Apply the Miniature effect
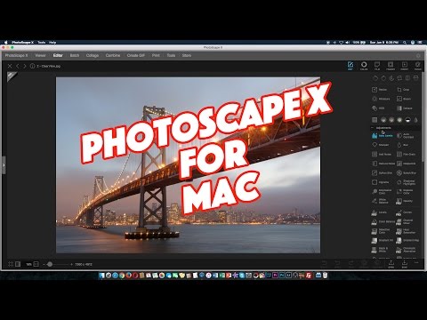 point(381,99)
